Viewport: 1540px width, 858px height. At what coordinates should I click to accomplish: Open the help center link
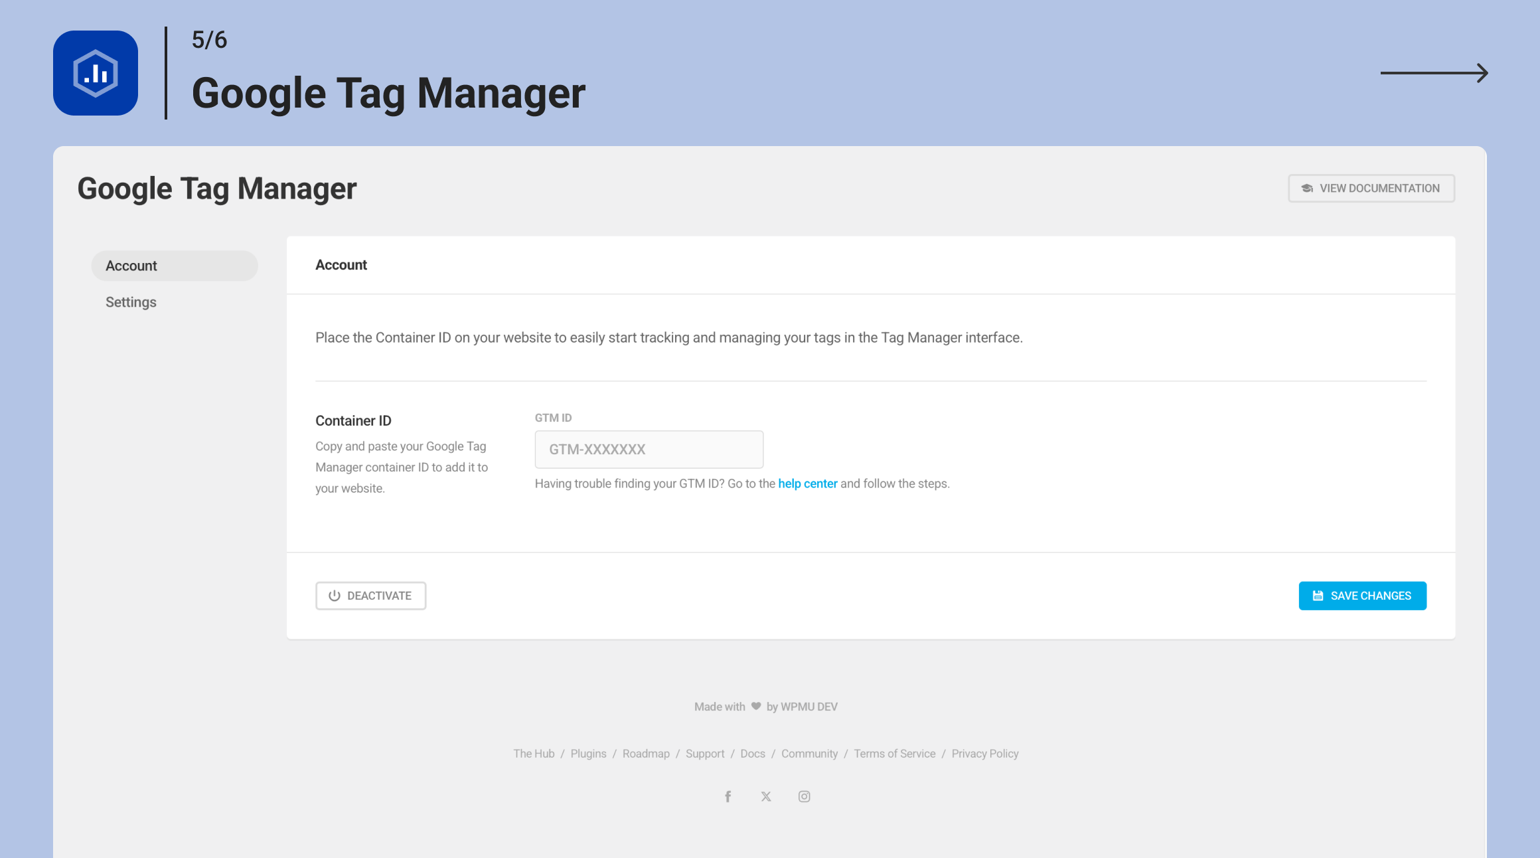point(807,483)
